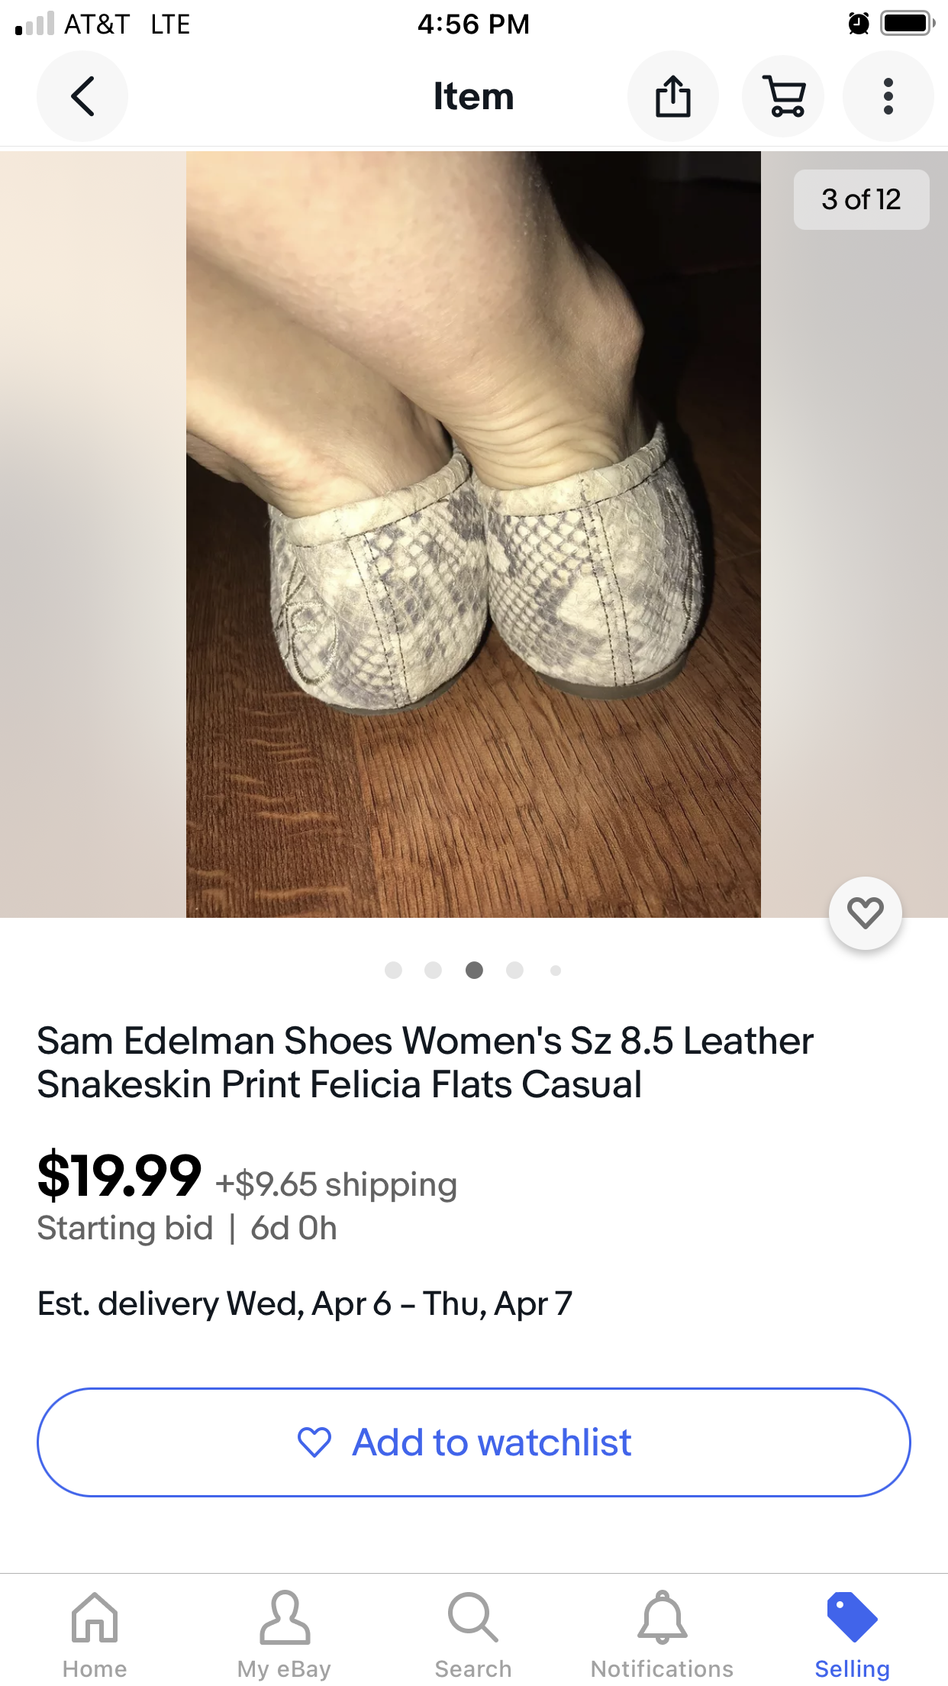Tap the alarm icon in status bar

[859, 24]
